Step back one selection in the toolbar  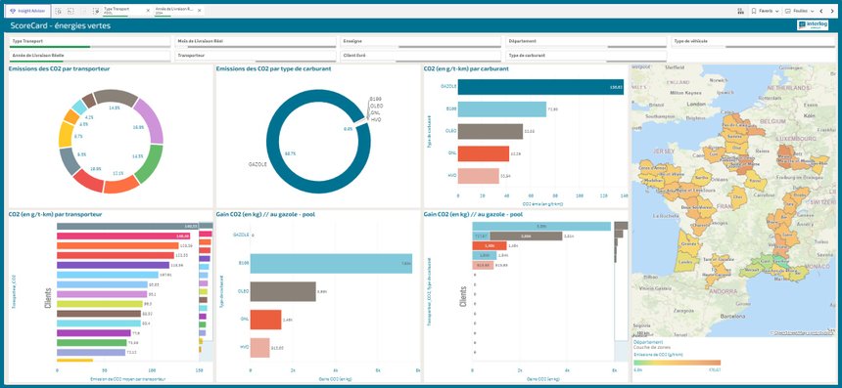(70, 11)
